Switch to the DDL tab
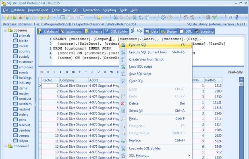 186,31
